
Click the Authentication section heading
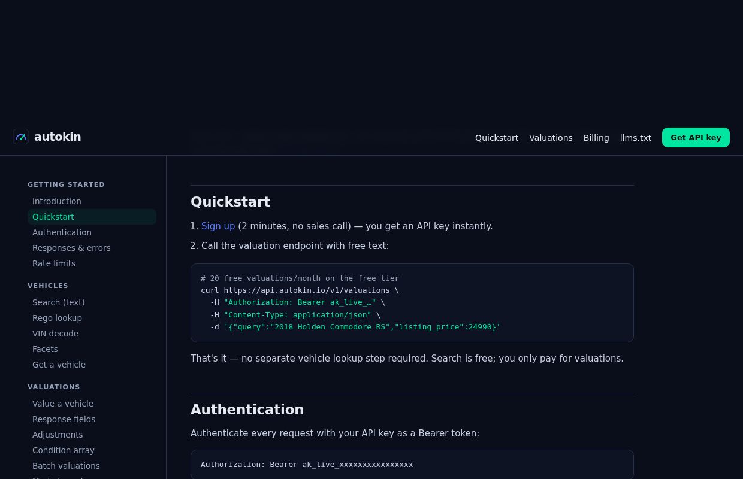coord(247,410)
